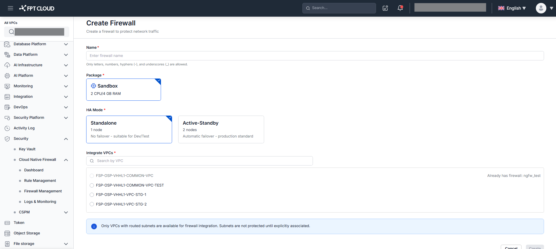
Task: Click the Data Platform icon
Action: tap(7, 55)
